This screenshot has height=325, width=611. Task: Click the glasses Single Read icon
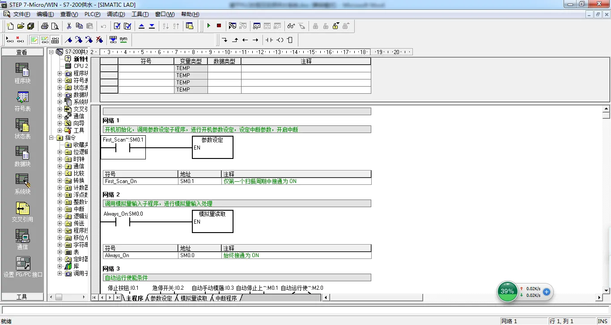coord(291,26)
